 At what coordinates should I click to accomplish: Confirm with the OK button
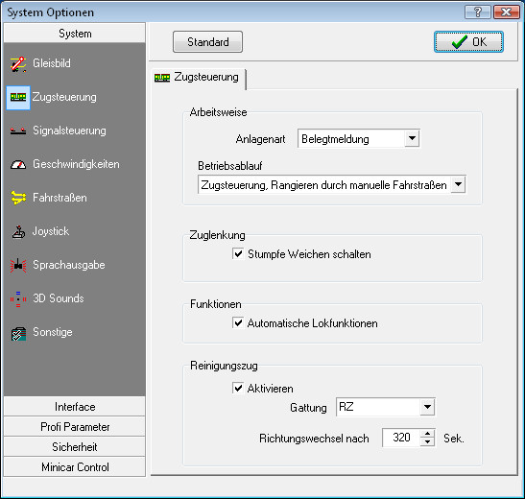tap(468, 42)
